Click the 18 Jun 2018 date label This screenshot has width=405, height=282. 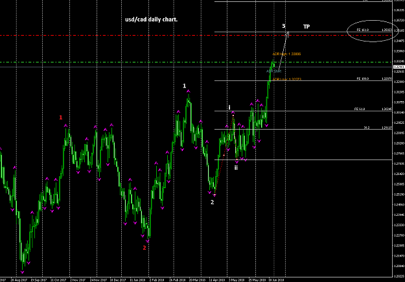pos(277,279)
